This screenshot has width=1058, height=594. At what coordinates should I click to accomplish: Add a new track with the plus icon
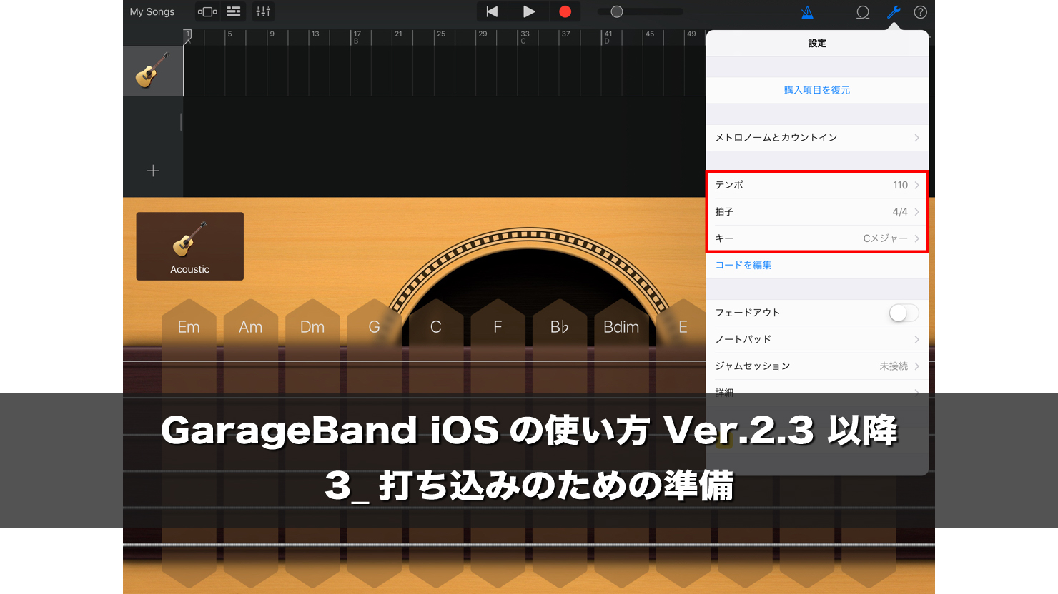pyautogui.click(x=153, y=171)
